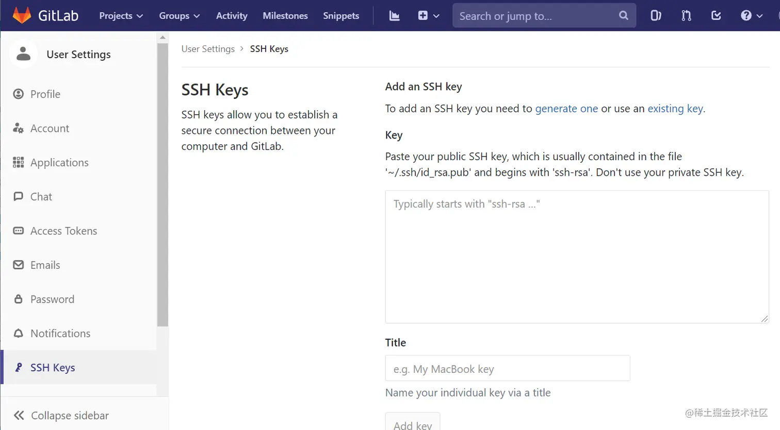Click the Key textarea resize handle
780x430 pixels.
click(x=765, y=319)
